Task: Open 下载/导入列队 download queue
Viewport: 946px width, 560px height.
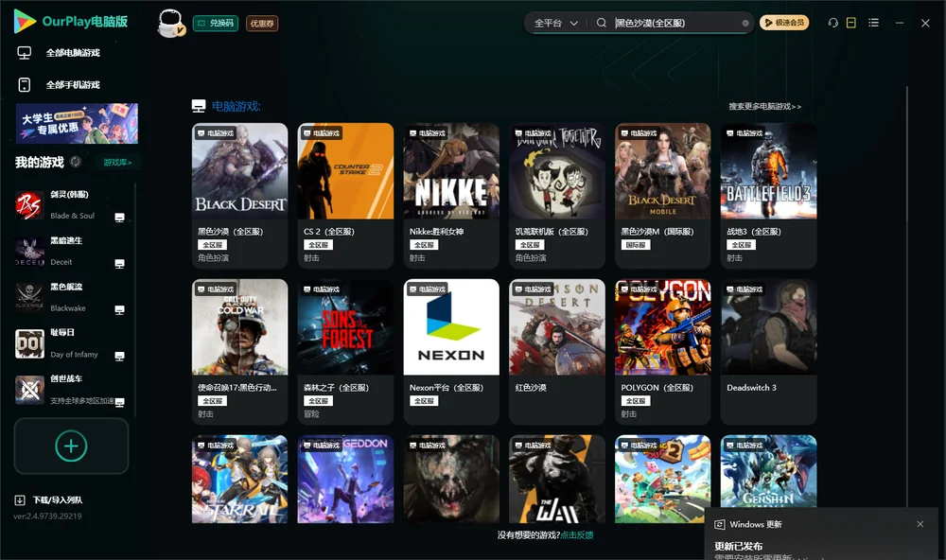Action: pos(49,500)
